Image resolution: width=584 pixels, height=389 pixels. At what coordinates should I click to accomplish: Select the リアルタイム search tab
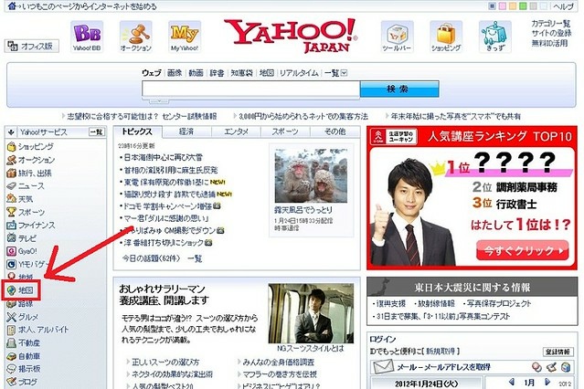[299, 73]
